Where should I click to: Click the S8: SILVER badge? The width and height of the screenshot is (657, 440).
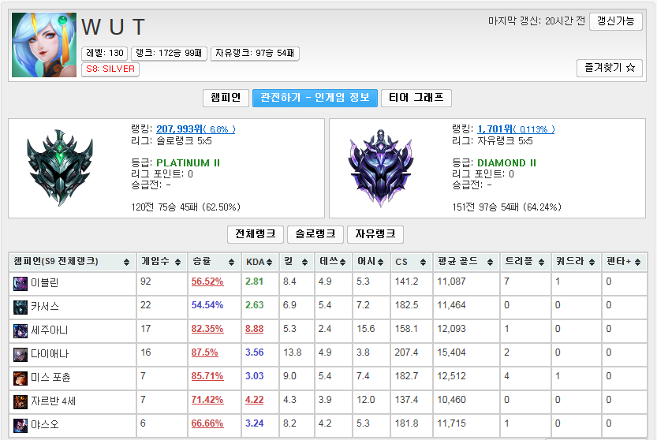click(x=110, y=69)
